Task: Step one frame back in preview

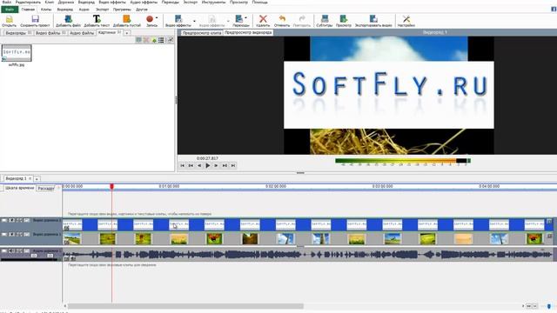Action: click(199, 165)
